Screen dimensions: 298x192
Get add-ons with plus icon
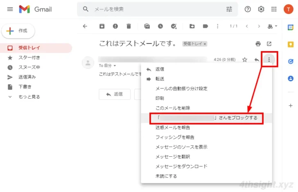[290, 106]
